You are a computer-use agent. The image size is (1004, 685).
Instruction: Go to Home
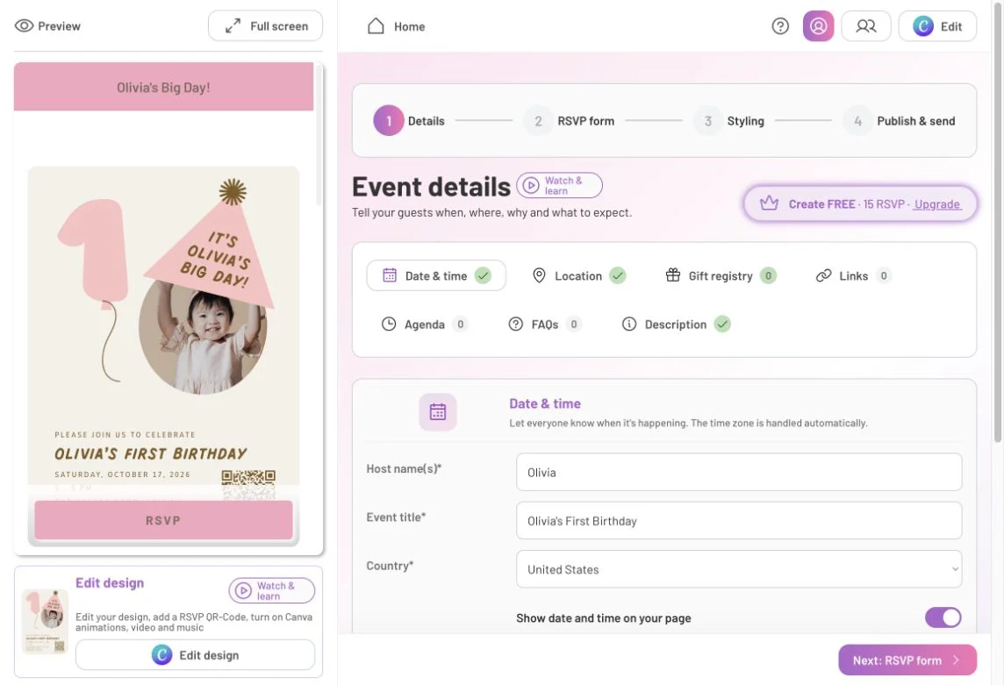[x=396, y=26]
